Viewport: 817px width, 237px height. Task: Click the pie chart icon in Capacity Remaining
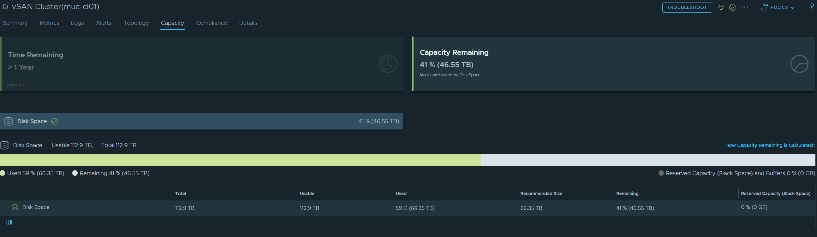[799, 64]
